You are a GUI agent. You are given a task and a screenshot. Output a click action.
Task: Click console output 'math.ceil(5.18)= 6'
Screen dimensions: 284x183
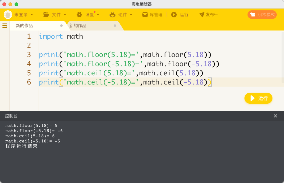point(30,136)
